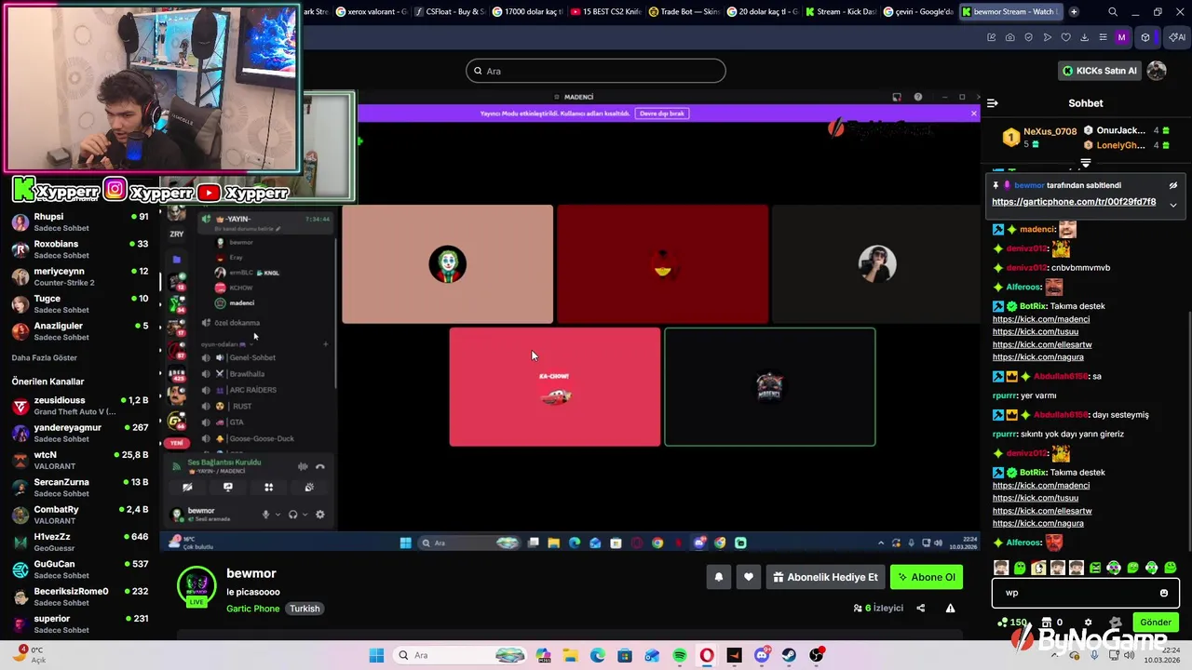
Task: Open user profile avatar on Kick
Action: 1157,71
